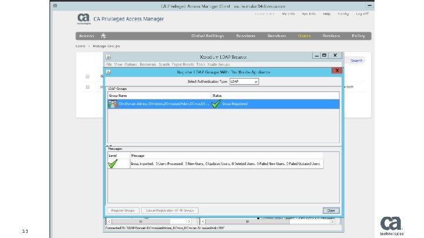Click the users group icon in the Domain Admins row
Image resolution: width=424 pixels, height=238 pixels.
pos(112,104)
